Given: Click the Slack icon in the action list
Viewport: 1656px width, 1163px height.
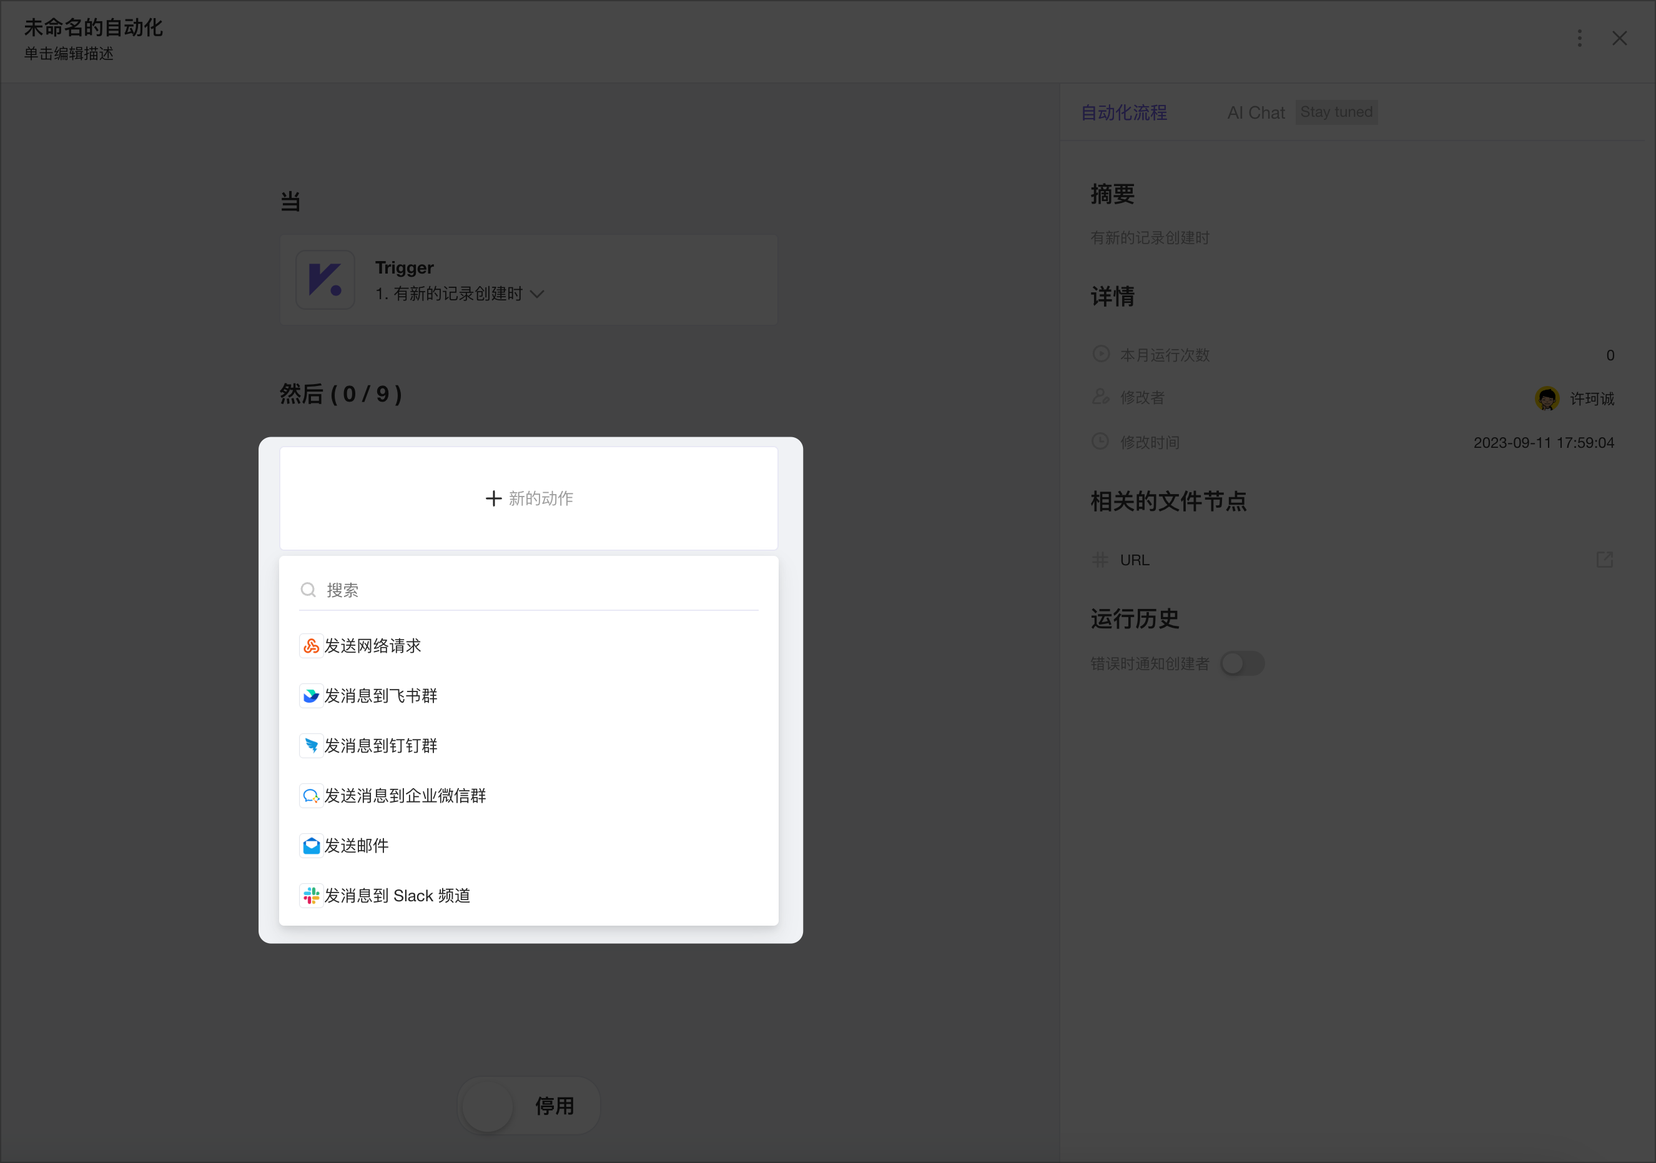Looking at the screenshot, I should [x=311, y=895].
